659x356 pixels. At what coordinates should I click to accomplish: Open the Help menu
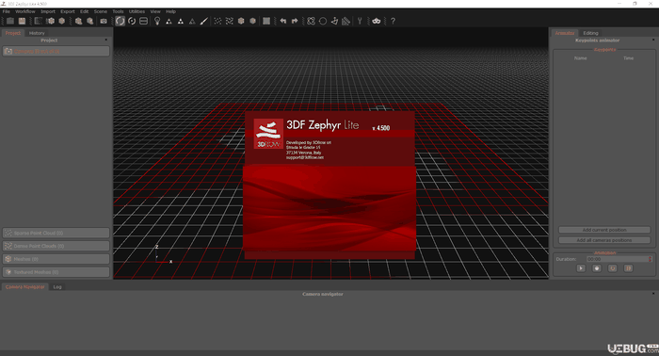click(x=171, y=11)
